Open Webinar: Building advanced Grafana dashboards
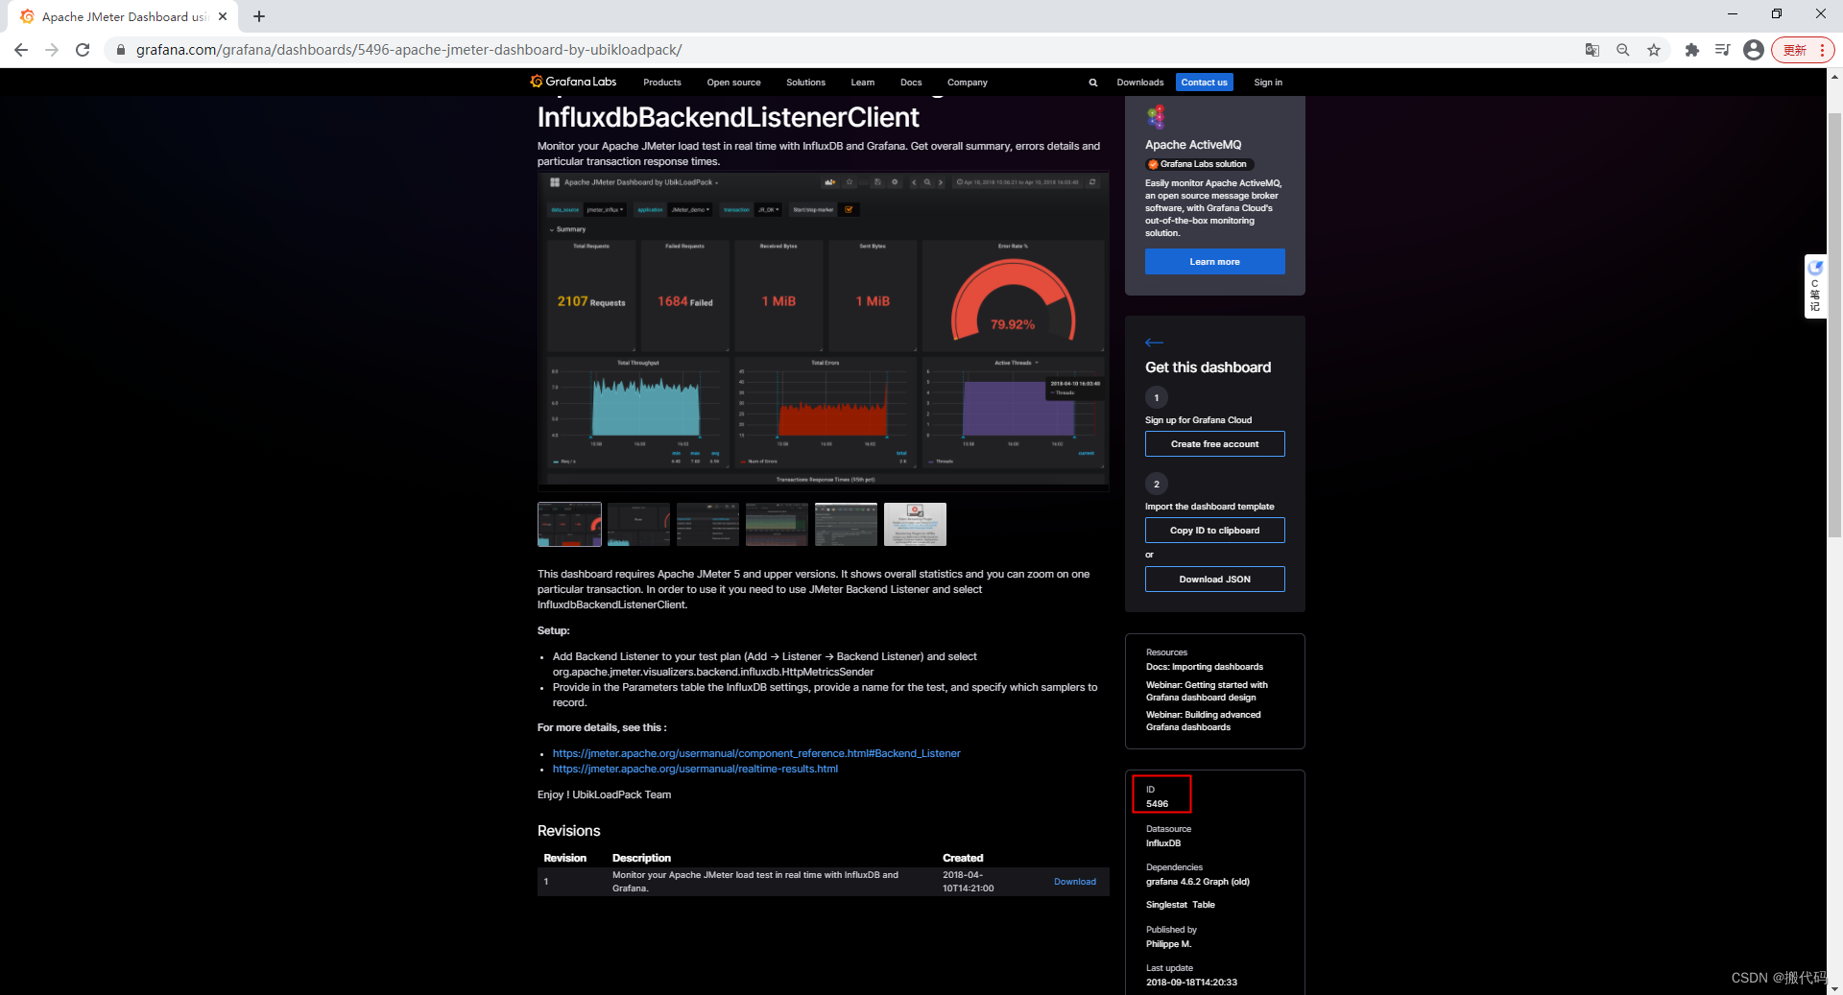 click(x=1204, y=721)
